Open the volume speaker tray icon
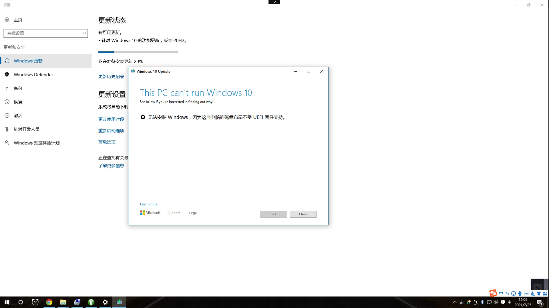The height and width of the screenshot is (308, 549). pyautogui.click(x=496, y=302)
